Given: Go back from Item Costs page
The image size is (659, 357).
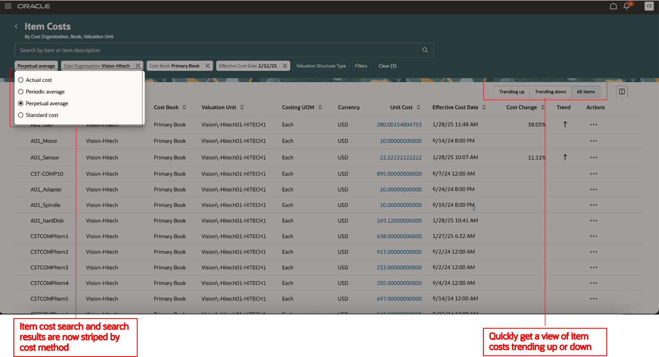Looking at the screenshot, I should coord(16,26).
